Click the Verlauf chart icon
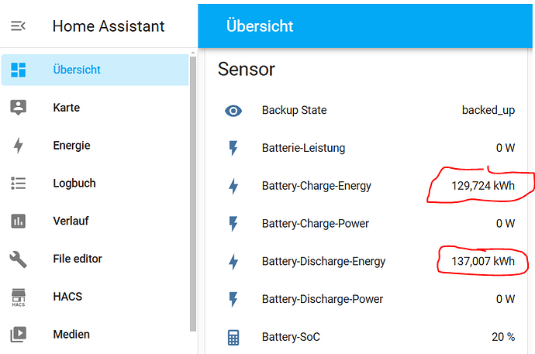 [19, 221]
